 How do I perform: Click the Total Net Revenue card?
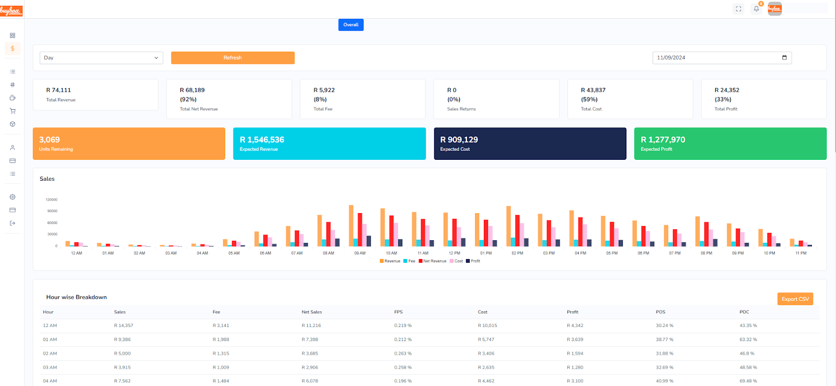coord(229,99)
